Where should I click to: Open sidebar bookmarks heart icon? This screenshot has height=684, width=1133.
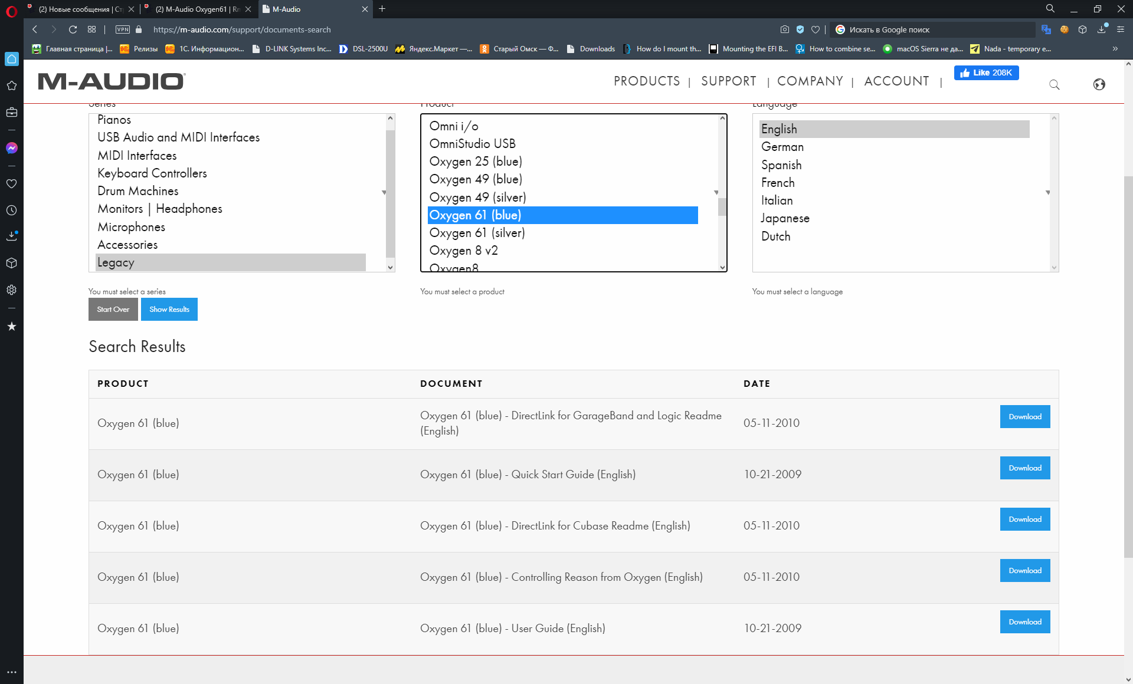[x=11, y=183]
